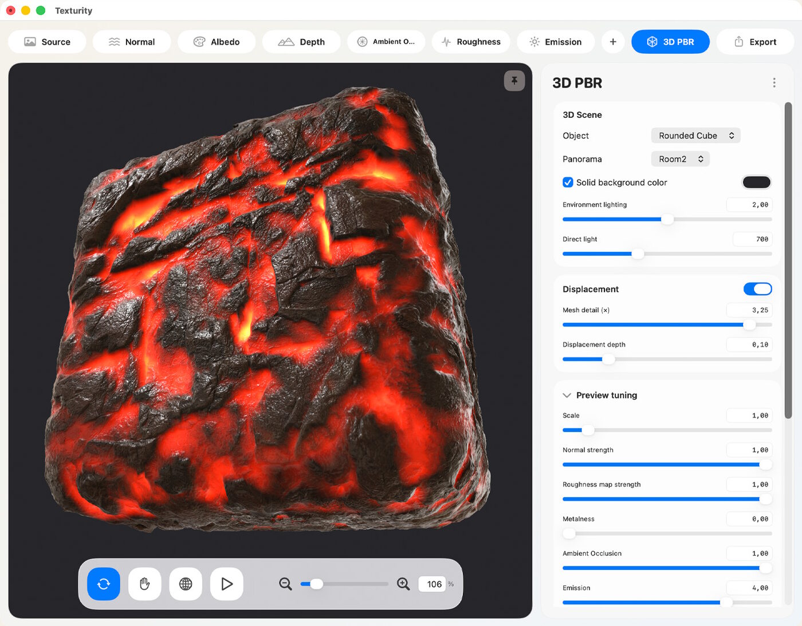Click the zoom in magnifier icon

pyautogui.click(x=403, y=584)
